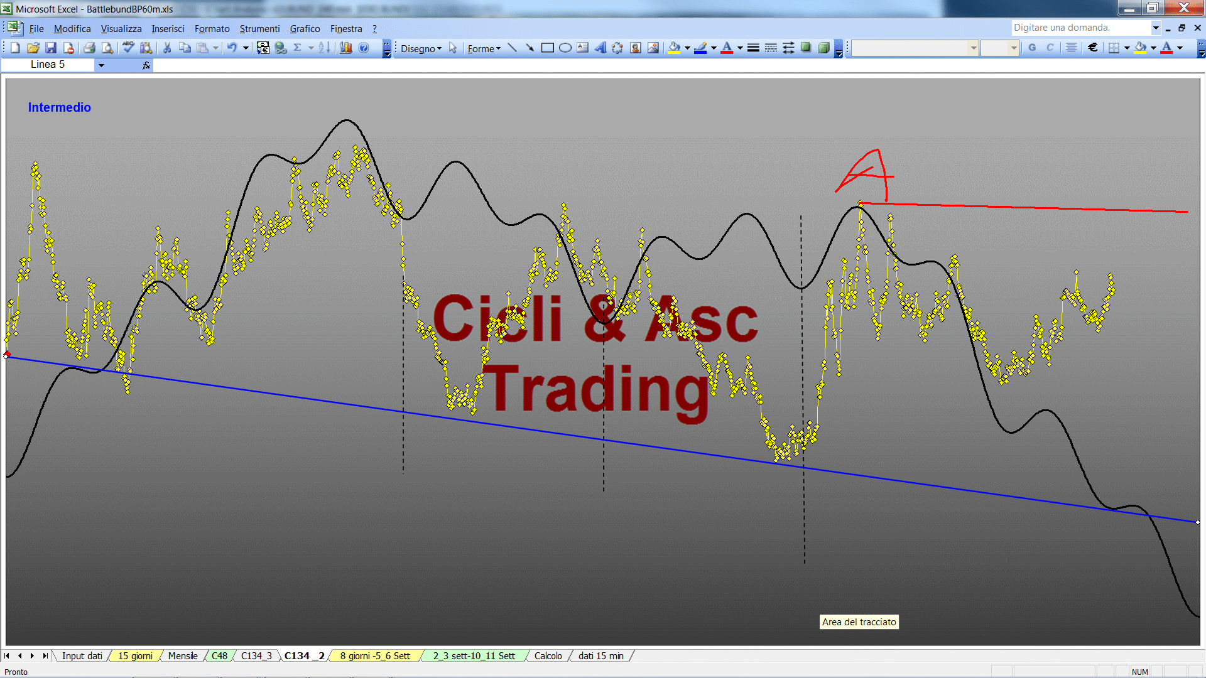Switch to the Input dati sheet tab
Image resolution: width=1206 pixels, height=678 pixels.
click(x=82, y=656)
